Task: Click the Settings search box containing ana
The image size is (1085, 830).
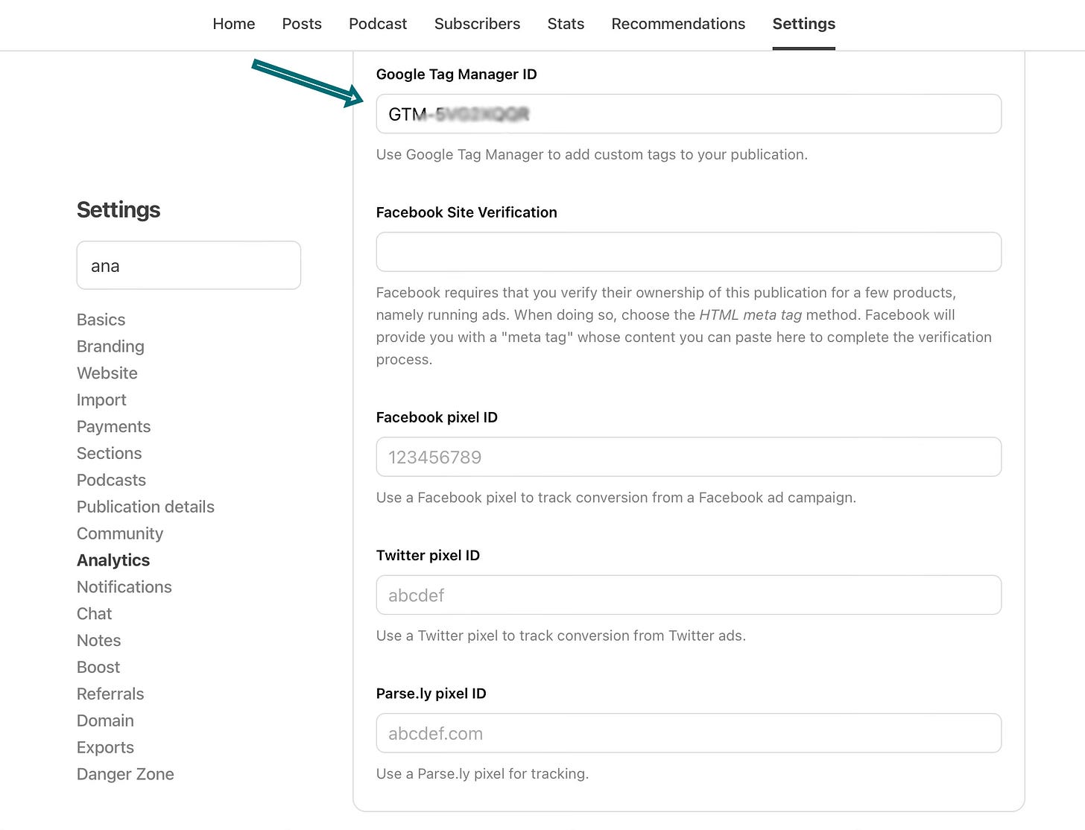Action: (188, 265)
